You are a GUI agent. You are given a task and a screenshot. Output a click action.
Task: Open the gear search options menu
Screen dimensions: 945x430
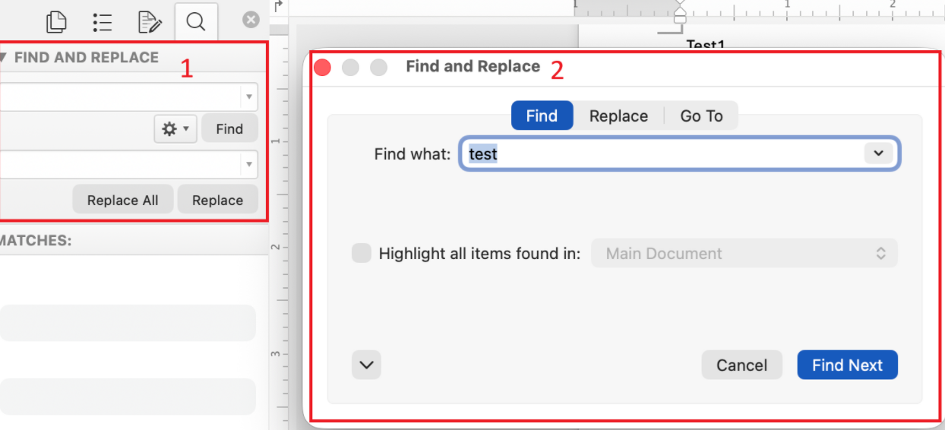pos(175,129)
